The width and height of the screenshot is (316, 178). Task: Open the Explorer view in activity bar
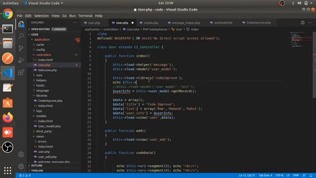[x=21, y=24]
